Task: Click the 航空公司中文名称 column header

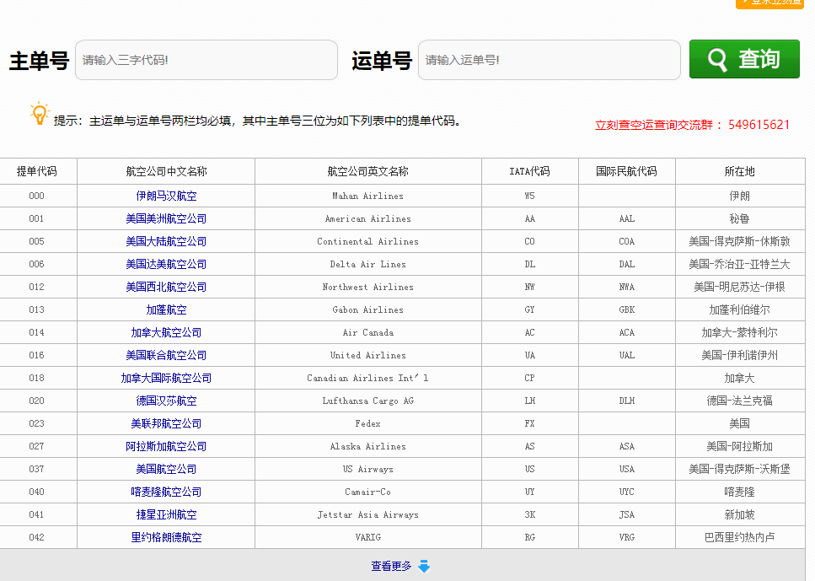Action: coord(166,172)
